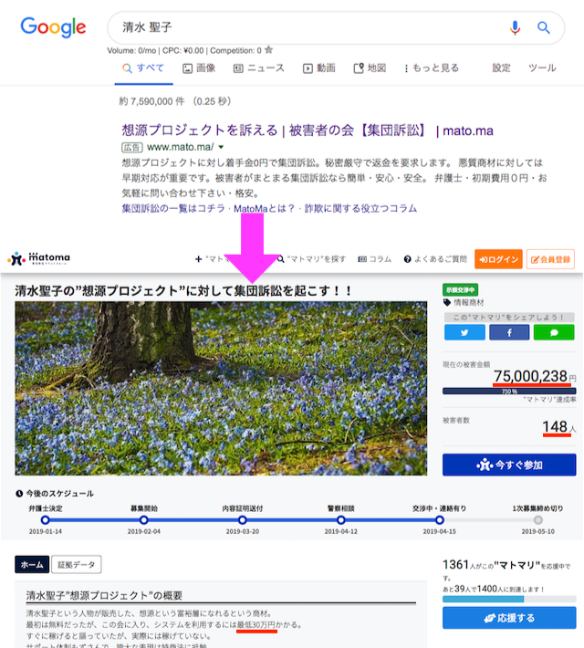
Task: Click the 今後のスケジュール heading
Action: pyautogui.click(x=55, y=493)
